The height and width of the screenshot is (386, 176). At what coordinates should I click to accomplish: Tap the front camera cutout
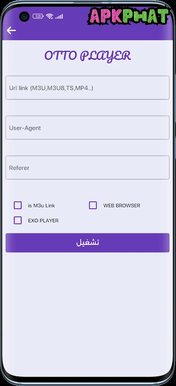click(x=24, y=17)
